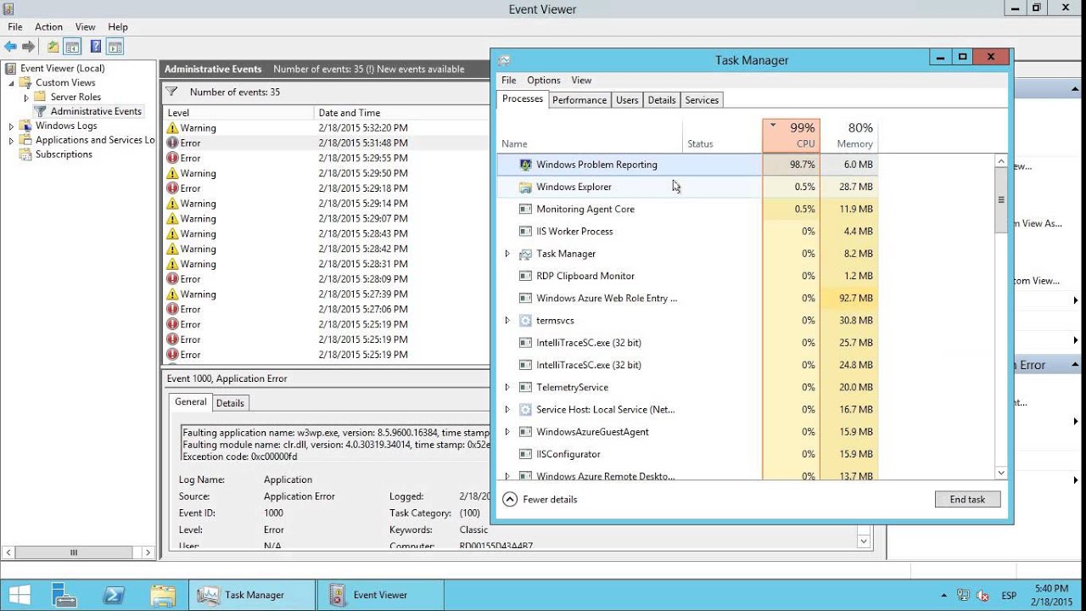
Task: Expand the termsvcs process group
Action: (507, 321)
